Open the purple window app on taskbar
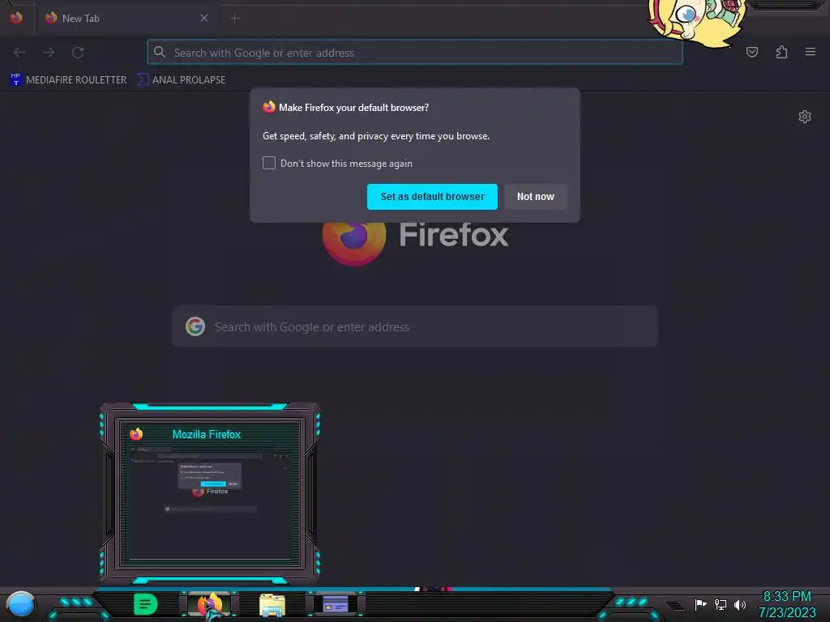The width and height of the screenshot is (830, 622). 335,604
